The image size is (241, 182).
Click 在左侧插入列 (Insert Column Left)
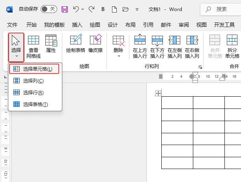point(175,46)
